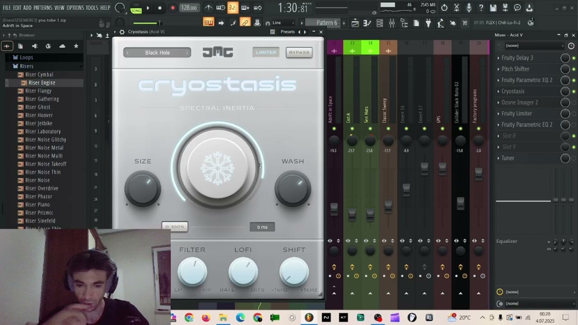Select the Browser starred favorites tab icon
578x325 pixels.
[76, 46]
